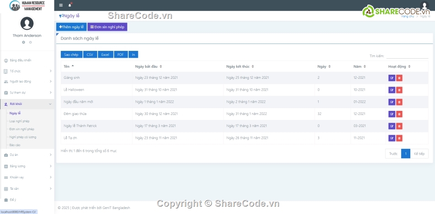Collapse the Rời khỏi sidebar menu
Image resolution: width=435 pixels, height=214 pixels.
coord(27,104)
